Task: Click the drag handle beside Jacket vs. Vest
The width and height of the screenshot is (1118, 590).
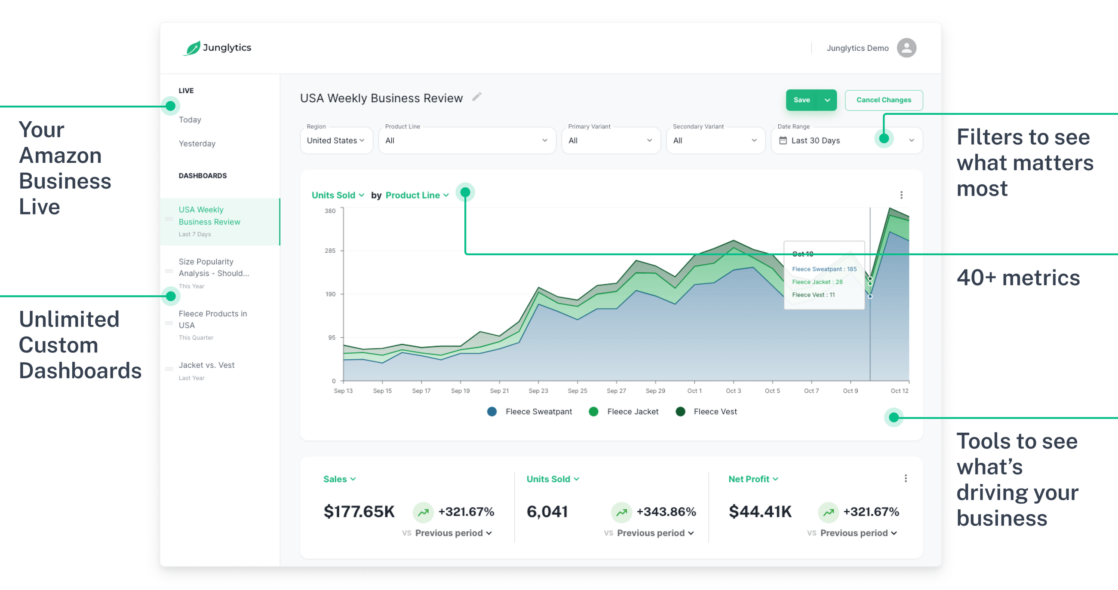Action: point(169,369)
